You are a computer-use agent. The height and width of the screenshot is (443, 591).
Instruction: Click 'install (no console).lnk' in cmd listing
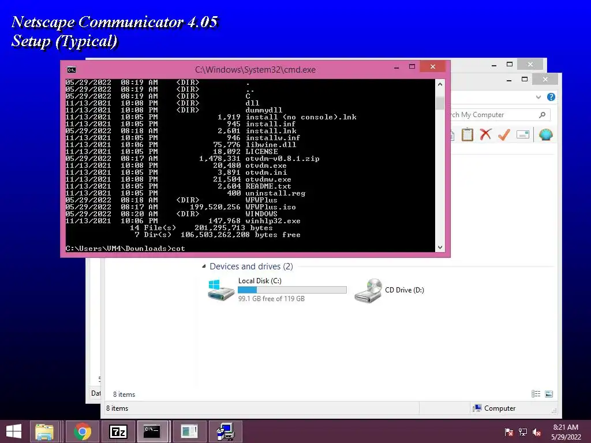(x=301, y=117)
